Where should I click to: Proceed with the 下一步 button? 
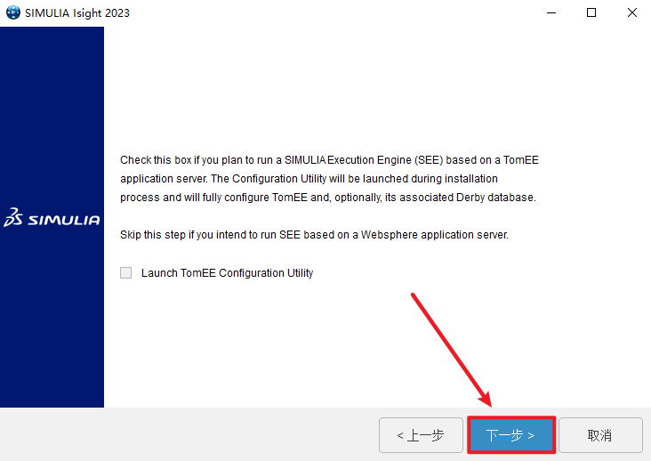511,435
